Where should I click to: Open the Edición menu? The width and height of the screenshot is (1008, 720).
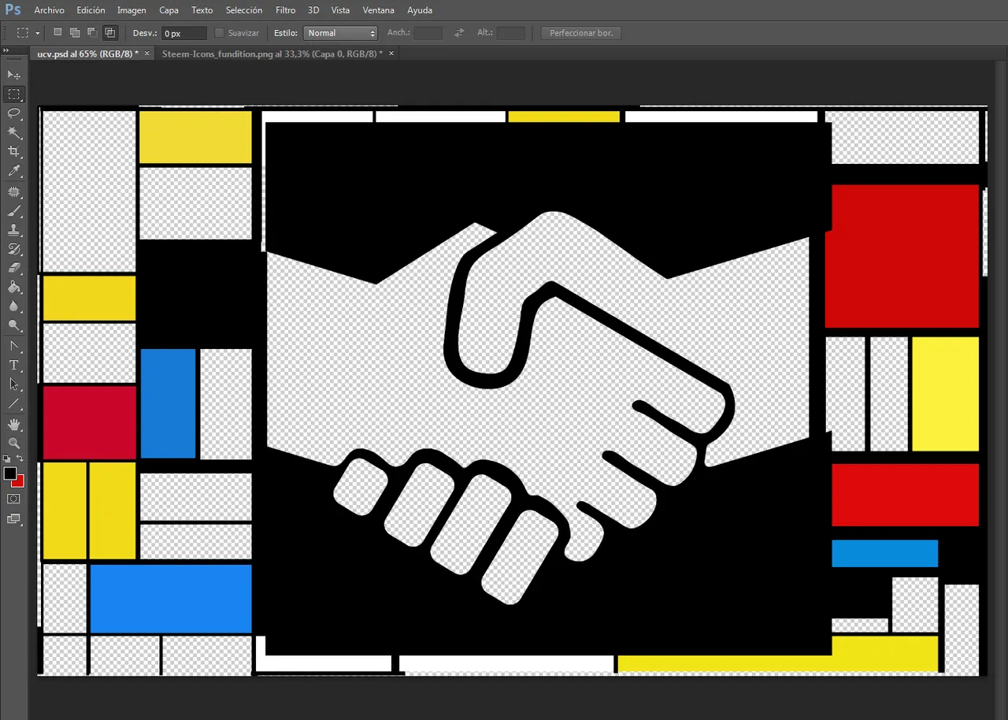[x=91, y=10]
